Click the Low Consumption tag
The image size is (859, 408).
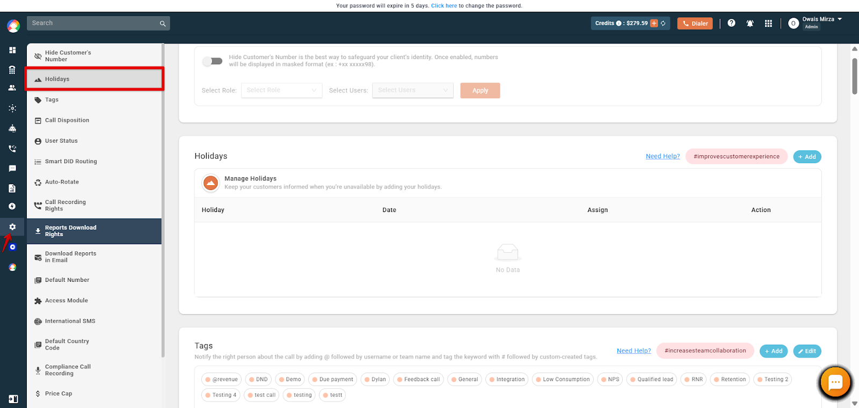563,380
